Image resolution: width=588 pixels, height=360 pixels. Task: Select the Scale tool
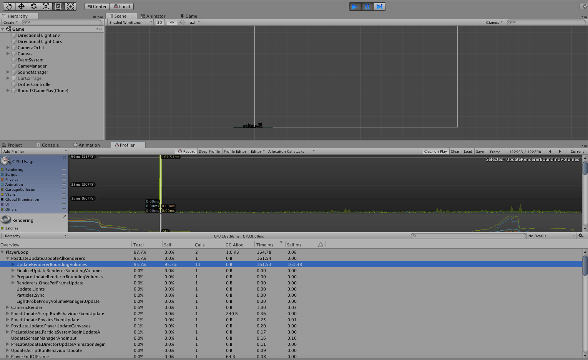(x=46, y=7)
